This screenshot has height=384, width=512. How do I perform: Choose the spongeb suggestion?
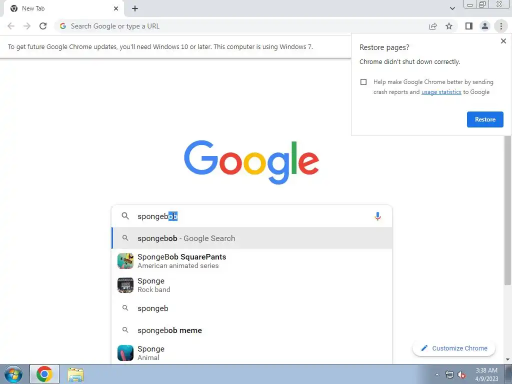[252, 308]
